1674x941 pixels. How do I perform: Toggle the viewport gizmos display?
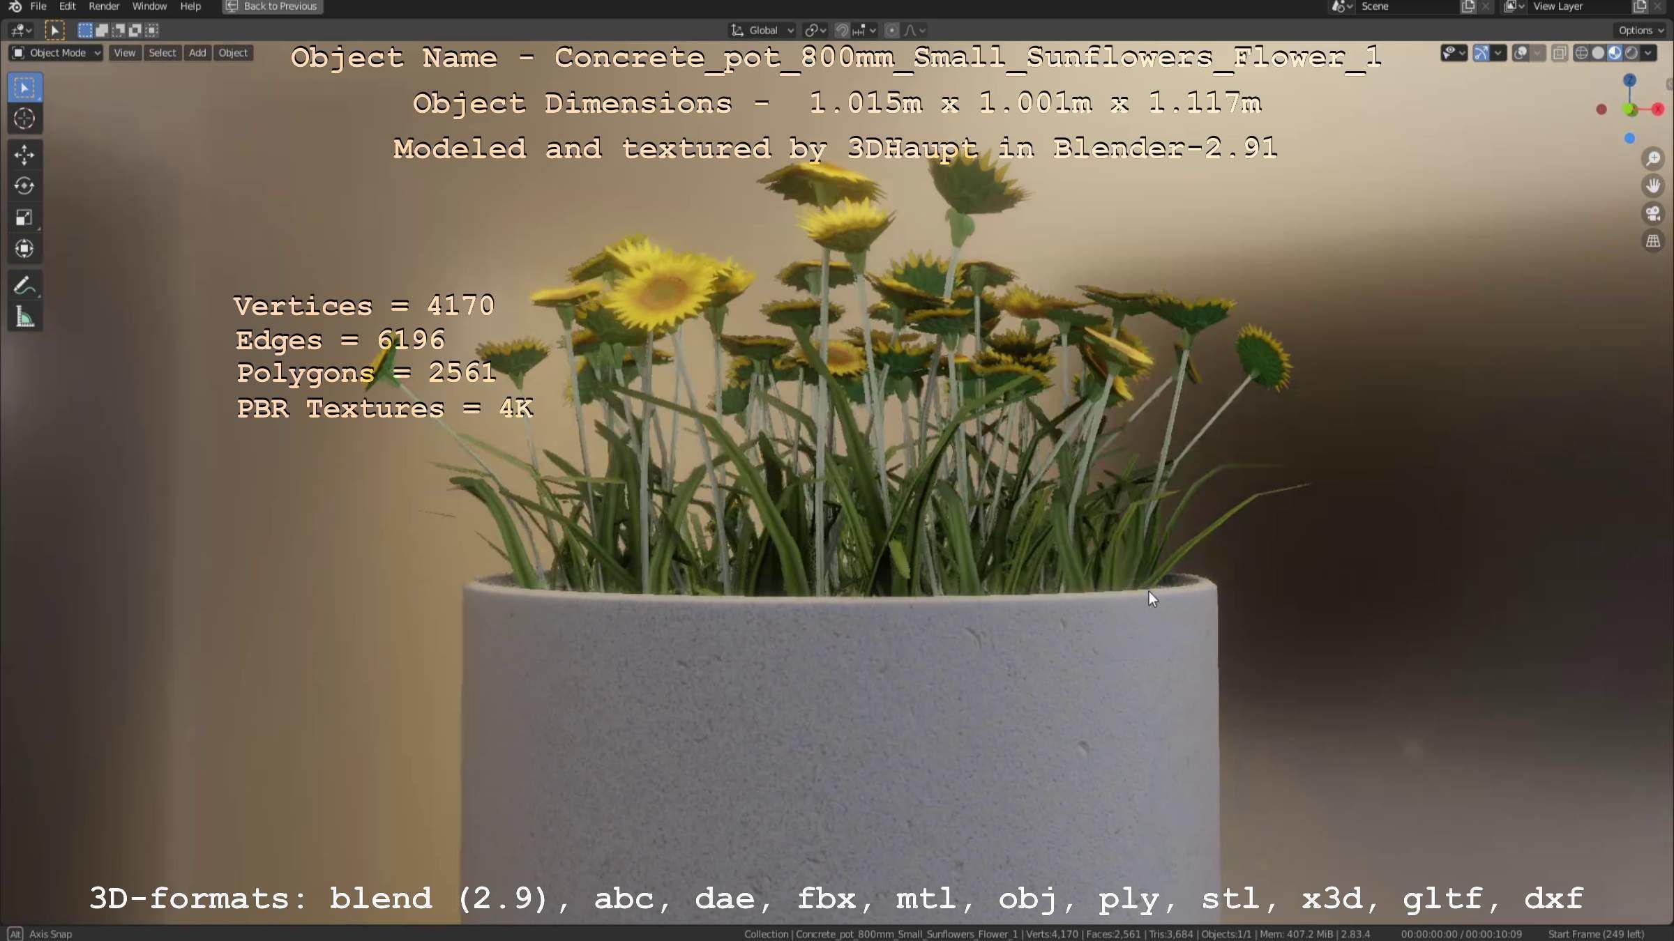tap(1481, 53)
